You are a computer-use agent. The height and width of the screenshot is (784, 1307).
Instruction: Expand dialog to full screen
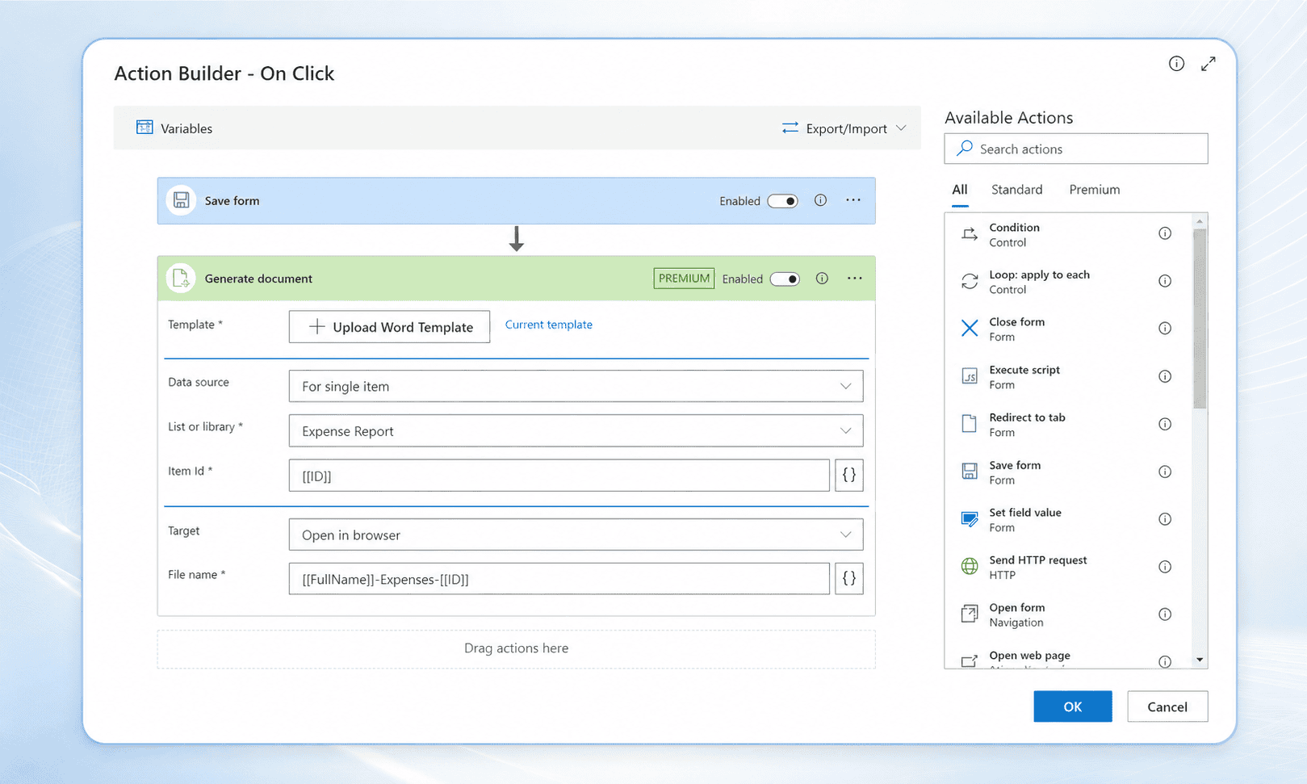coord(1208,64)
